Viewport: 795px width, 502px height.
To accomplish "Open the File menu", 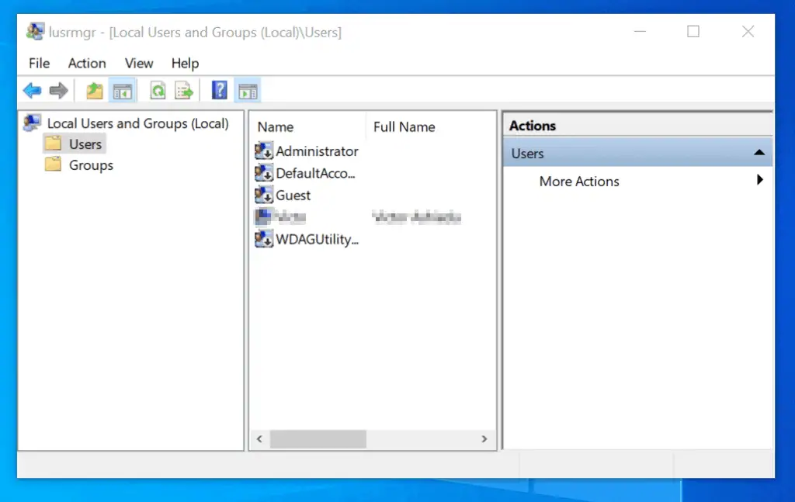I will click(38, 63).
